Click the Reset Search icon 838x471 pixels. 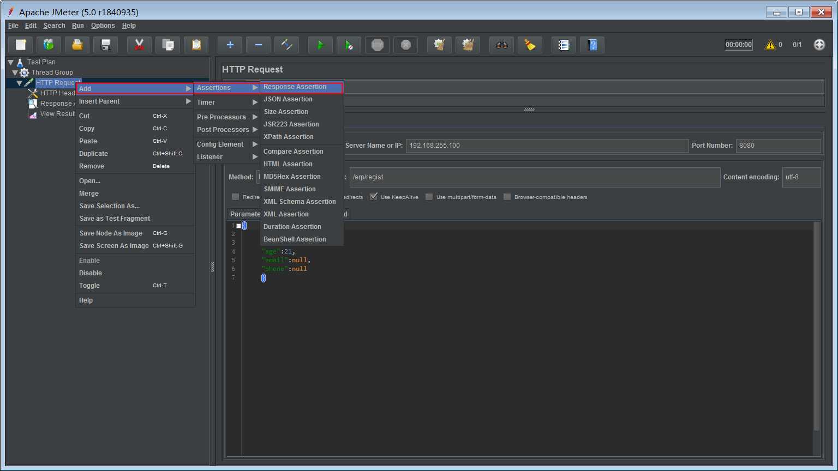coord(530,45)
